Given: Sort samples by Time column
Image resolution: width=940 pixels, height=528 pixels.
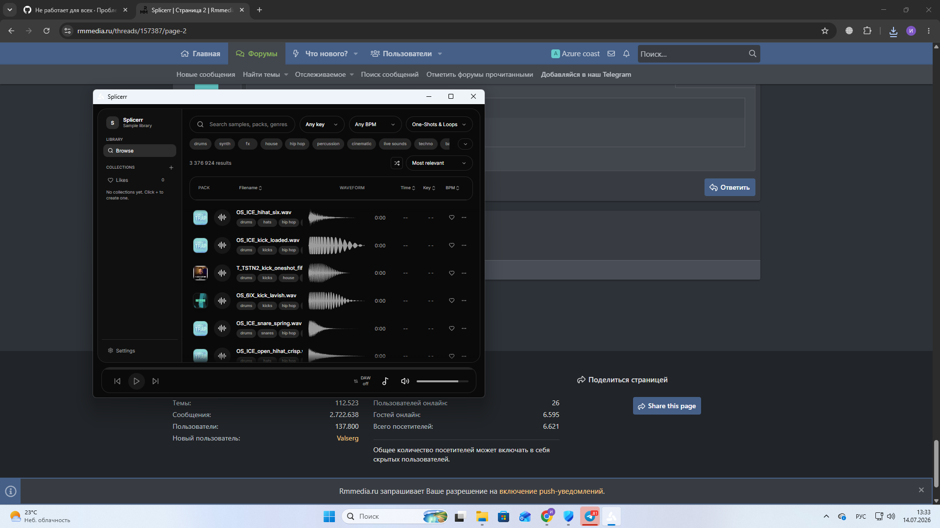Looking at the screenshot, I should (x=408, y=188).
